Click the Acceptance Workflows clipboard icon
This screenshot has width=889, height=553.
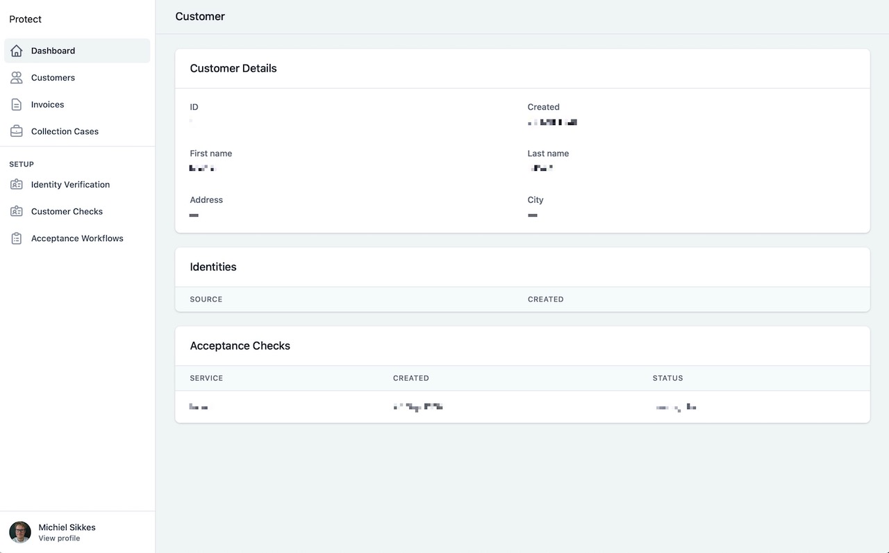click(17, 238)
